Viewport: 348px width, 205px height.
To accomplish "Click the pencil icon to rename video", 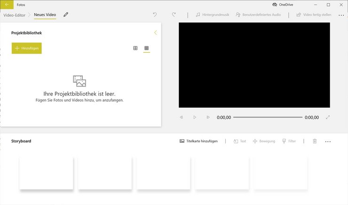I will click(x=66, y=15).
